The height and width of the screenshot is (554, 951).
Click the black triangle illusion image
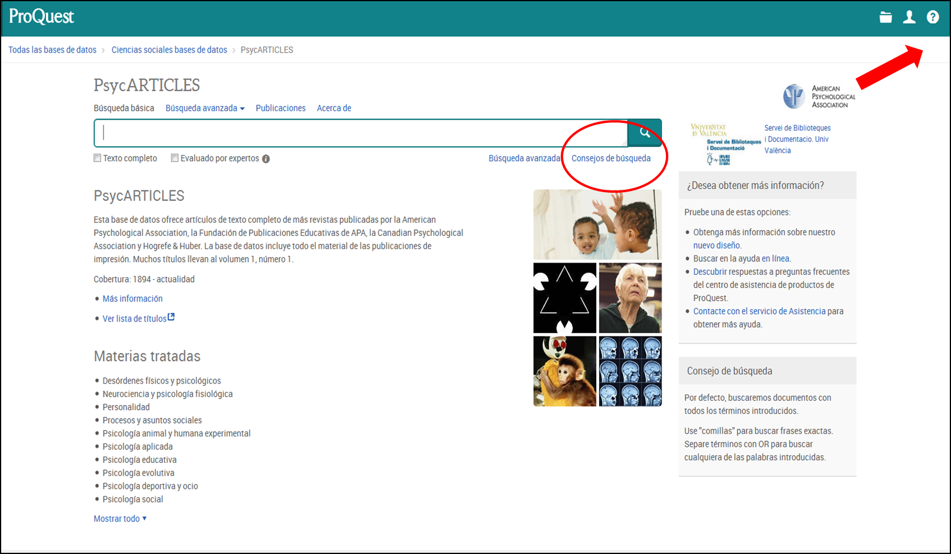point(565,298)
